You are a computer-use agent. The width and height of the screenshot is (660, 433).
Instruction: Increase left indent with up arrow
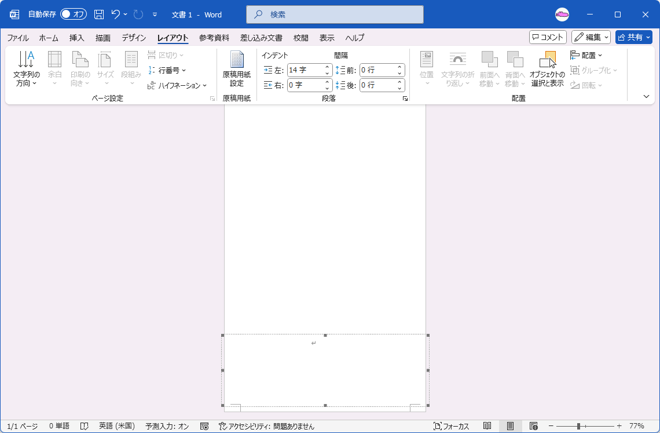pos(327,67)
